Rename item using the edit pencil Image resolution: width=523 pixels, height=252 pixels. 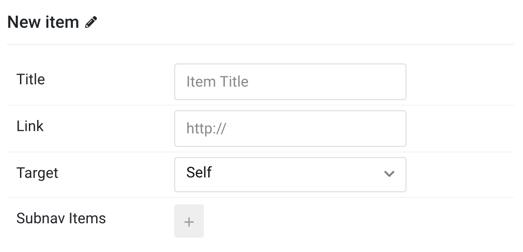click(x=91, y=22)
